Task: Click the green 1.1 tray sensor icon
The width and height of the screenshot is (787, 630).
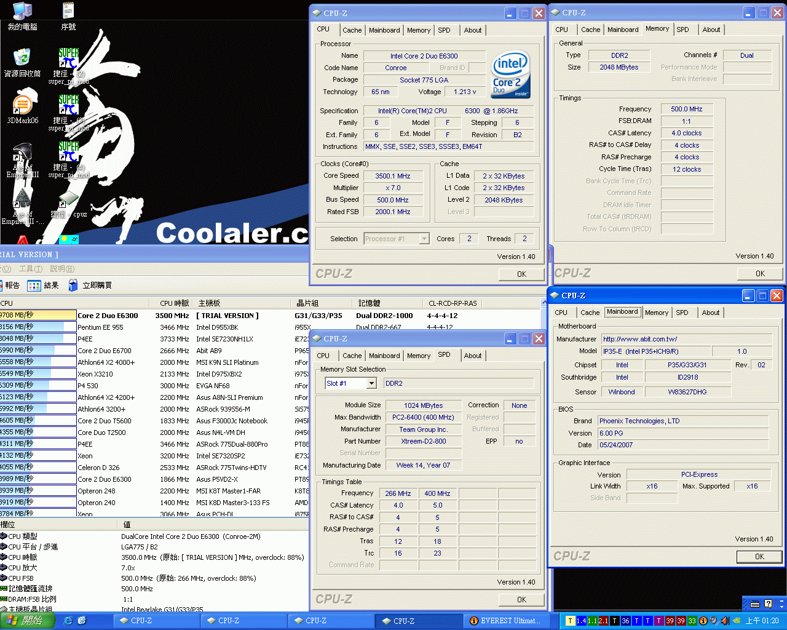Action: point(592,621)
